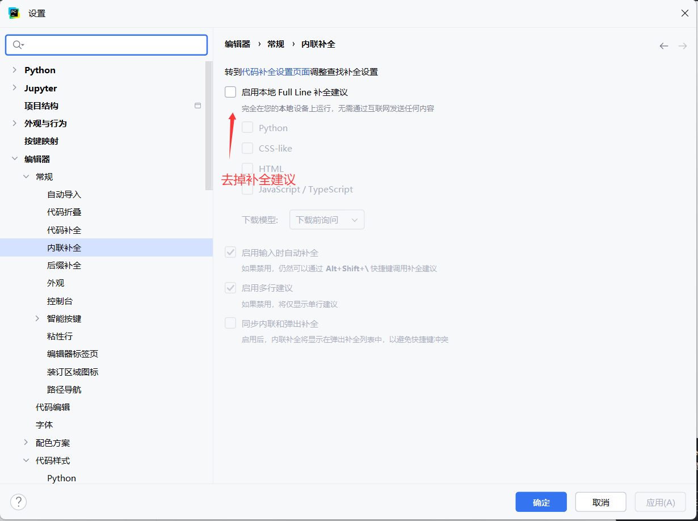
Task: Click the 确定 button
Action: tap(541, 502)
